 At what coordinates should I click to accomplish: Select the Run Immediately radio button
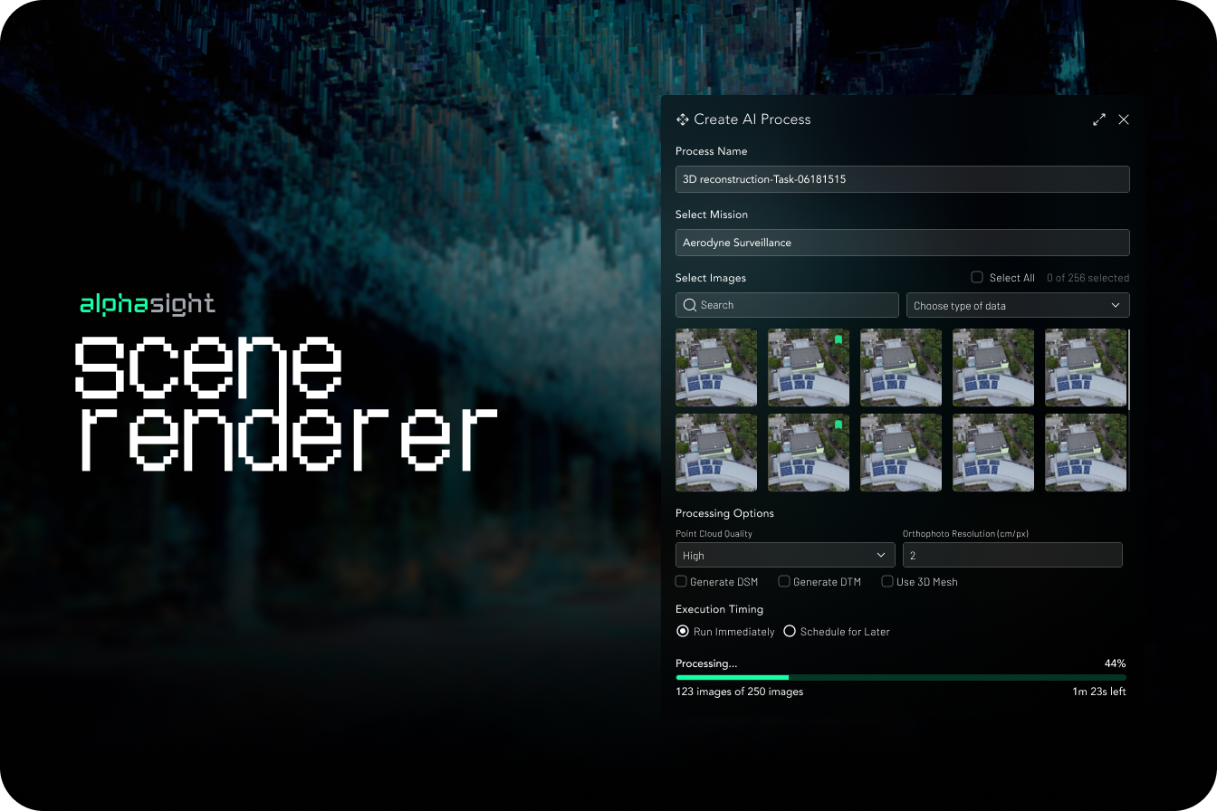683,631
